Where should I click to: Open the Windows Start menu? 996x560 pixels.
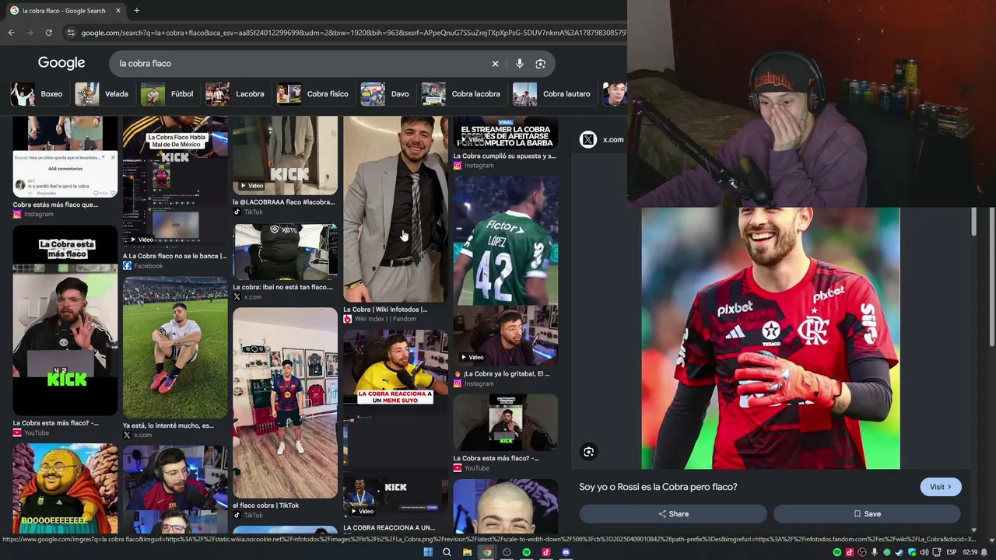[428, 552]
